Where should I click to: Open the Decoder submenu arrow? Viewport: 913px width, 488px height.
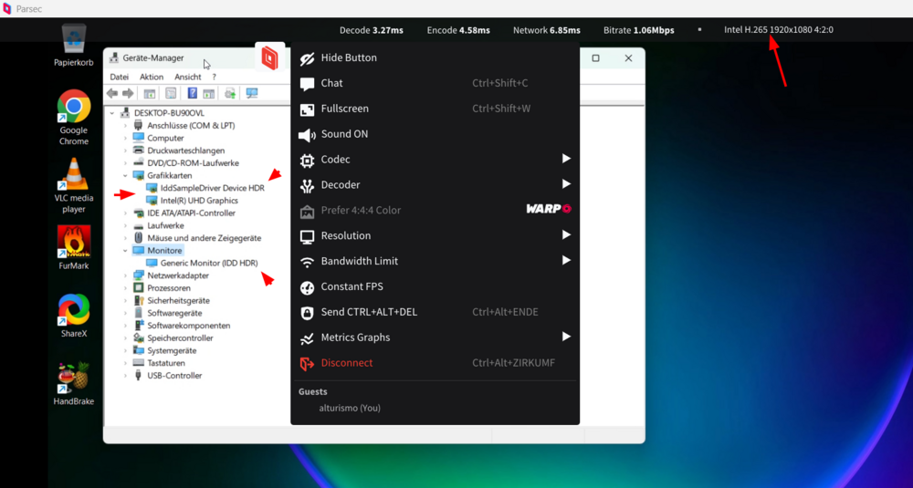[566, 184]
